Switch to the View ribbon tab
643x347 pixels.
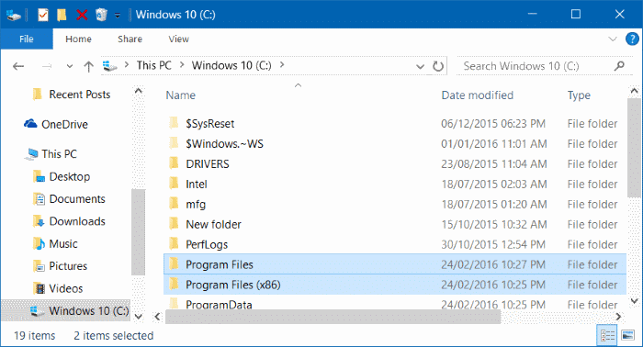point(178,39)
